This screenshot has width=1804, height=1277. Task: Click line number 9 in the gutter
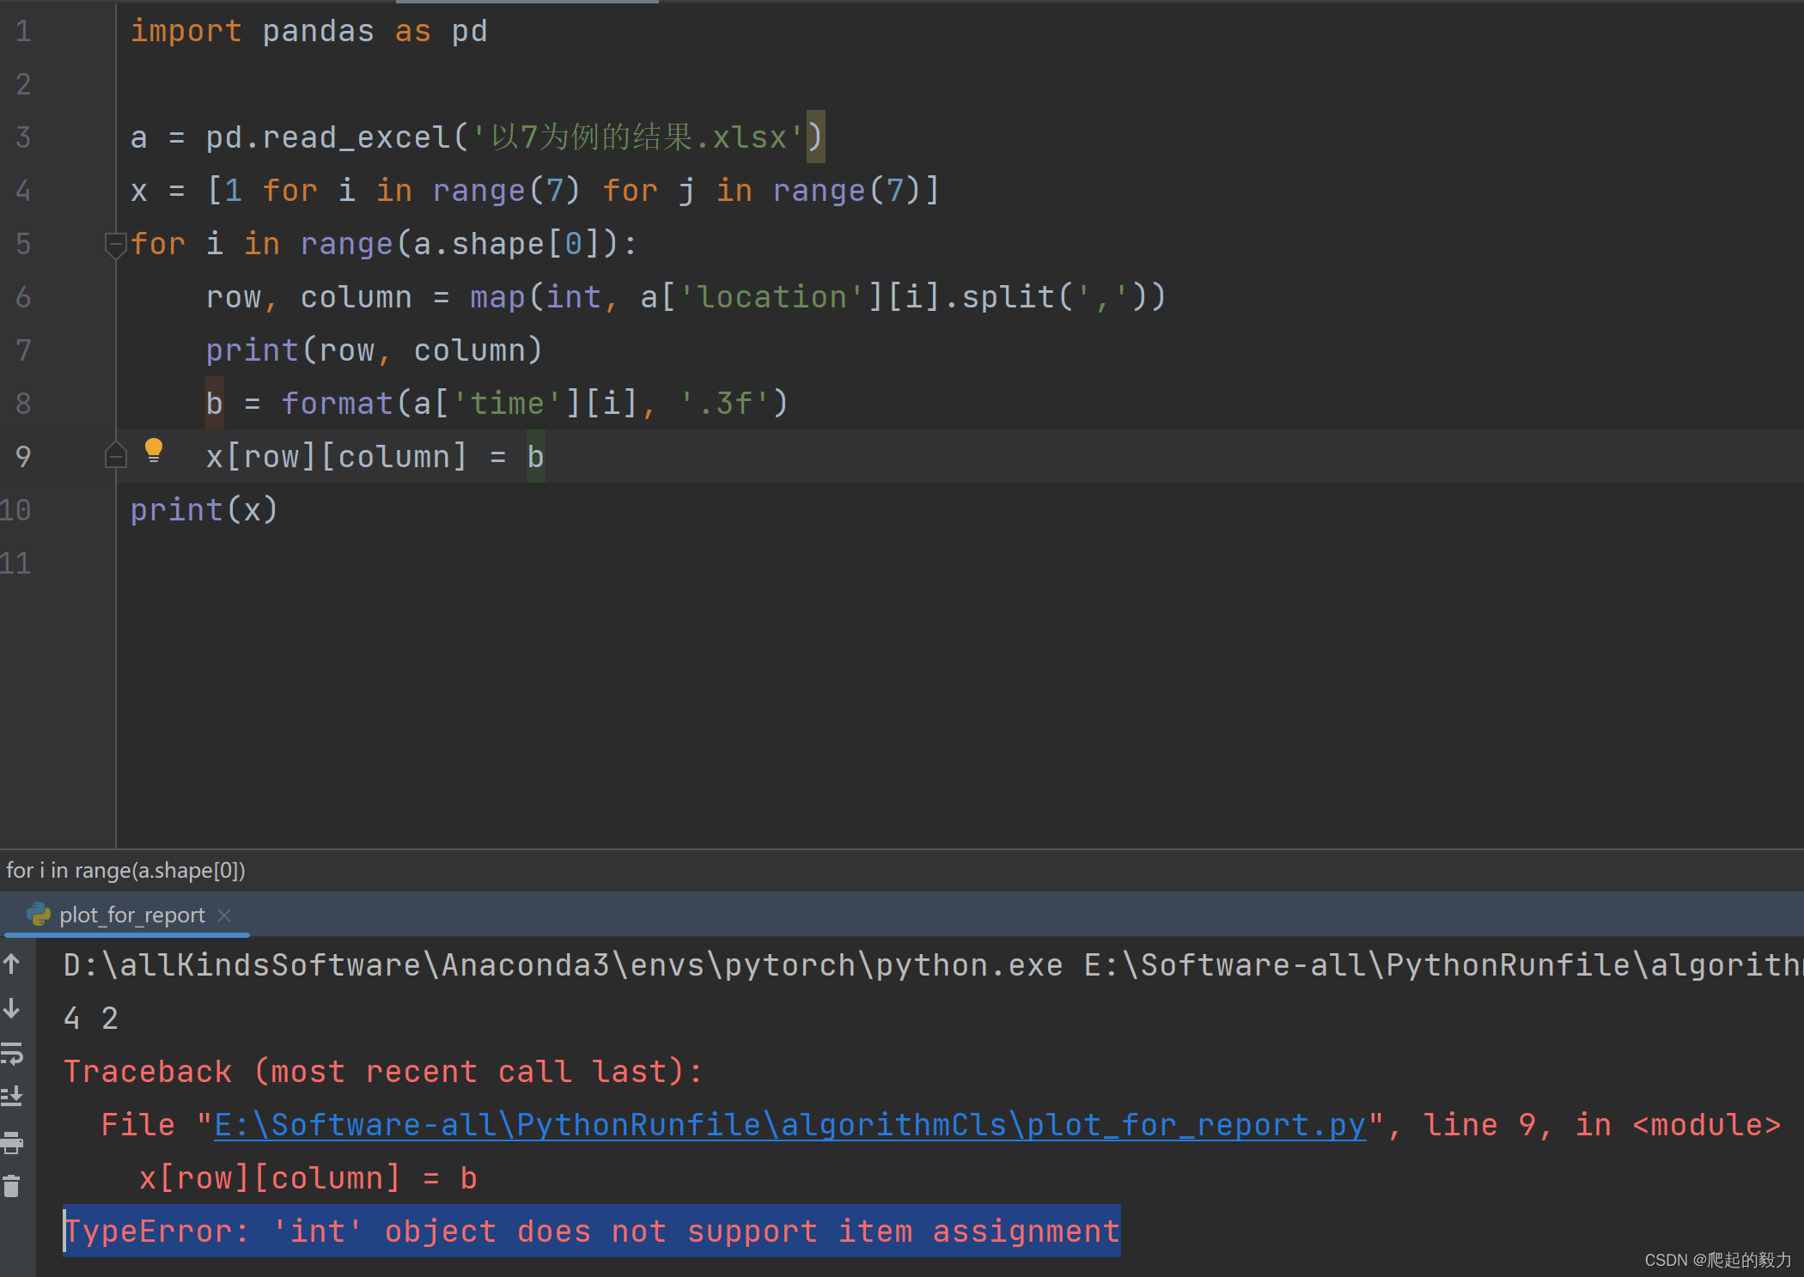click(23, 457)
